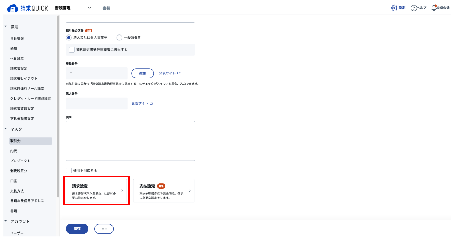Image resolution: width=451 pixels, height=238 pixels.
Task: Click the 保存 button
Action: point(77,228)
